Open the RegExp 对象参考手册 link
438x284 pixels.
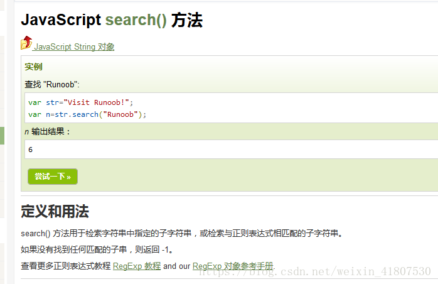click(233, 266)
